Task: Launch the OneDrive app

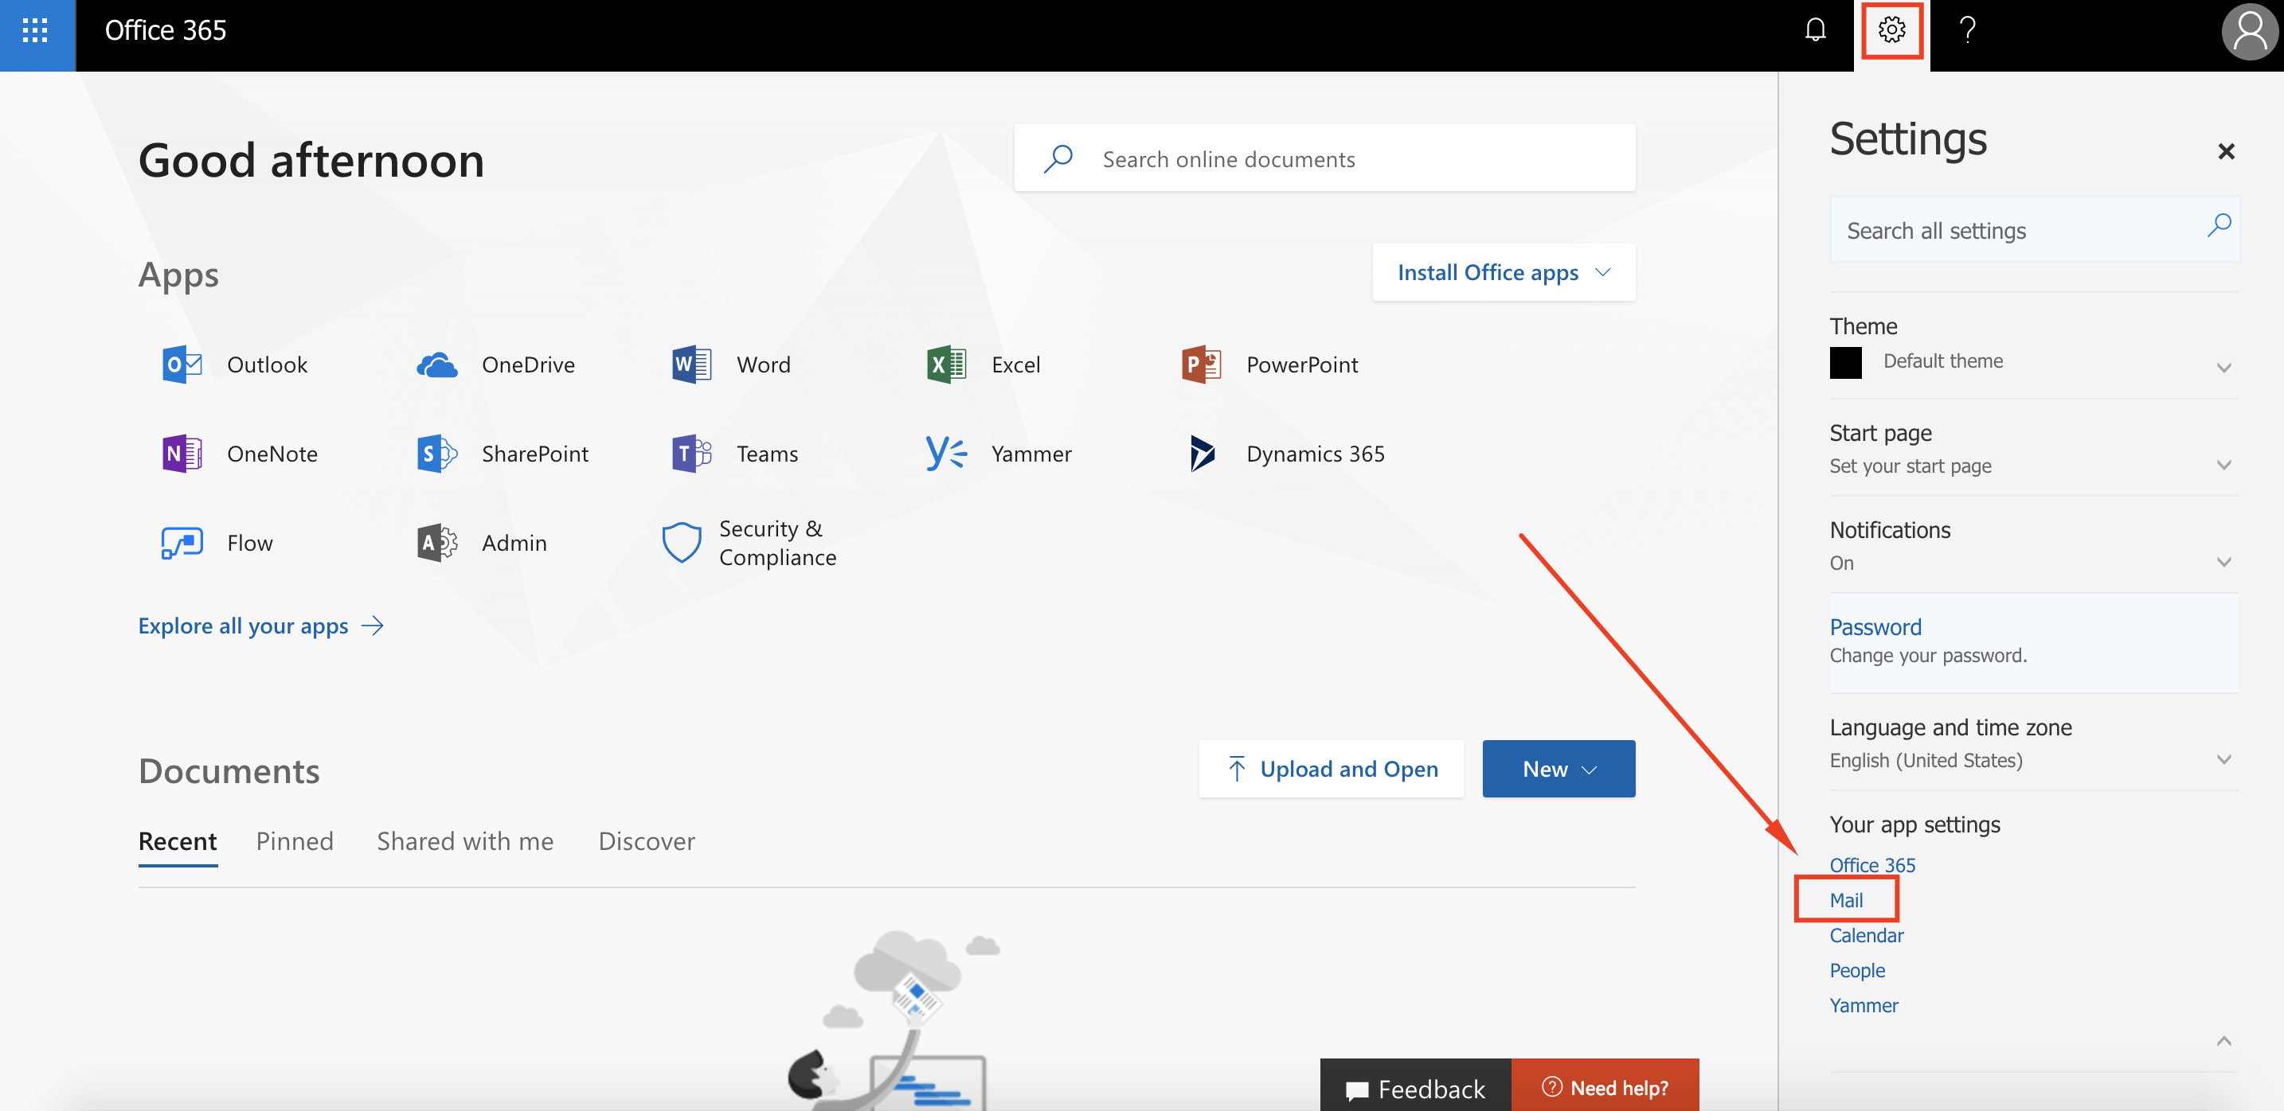Action: point(495,364)
